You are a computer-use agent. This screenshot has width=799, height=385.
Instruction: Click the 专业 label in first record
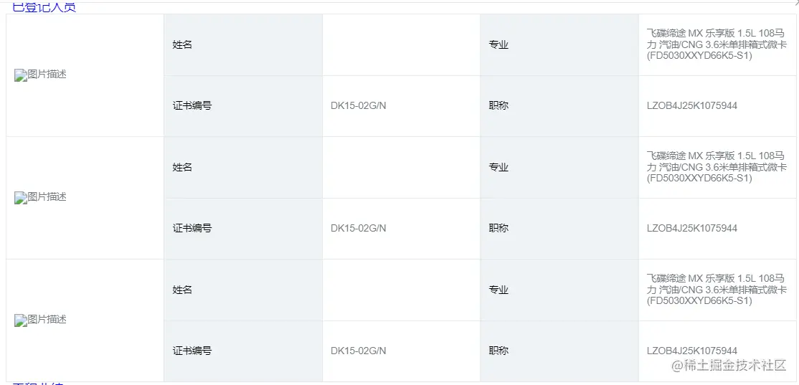(x=498, y=44)
